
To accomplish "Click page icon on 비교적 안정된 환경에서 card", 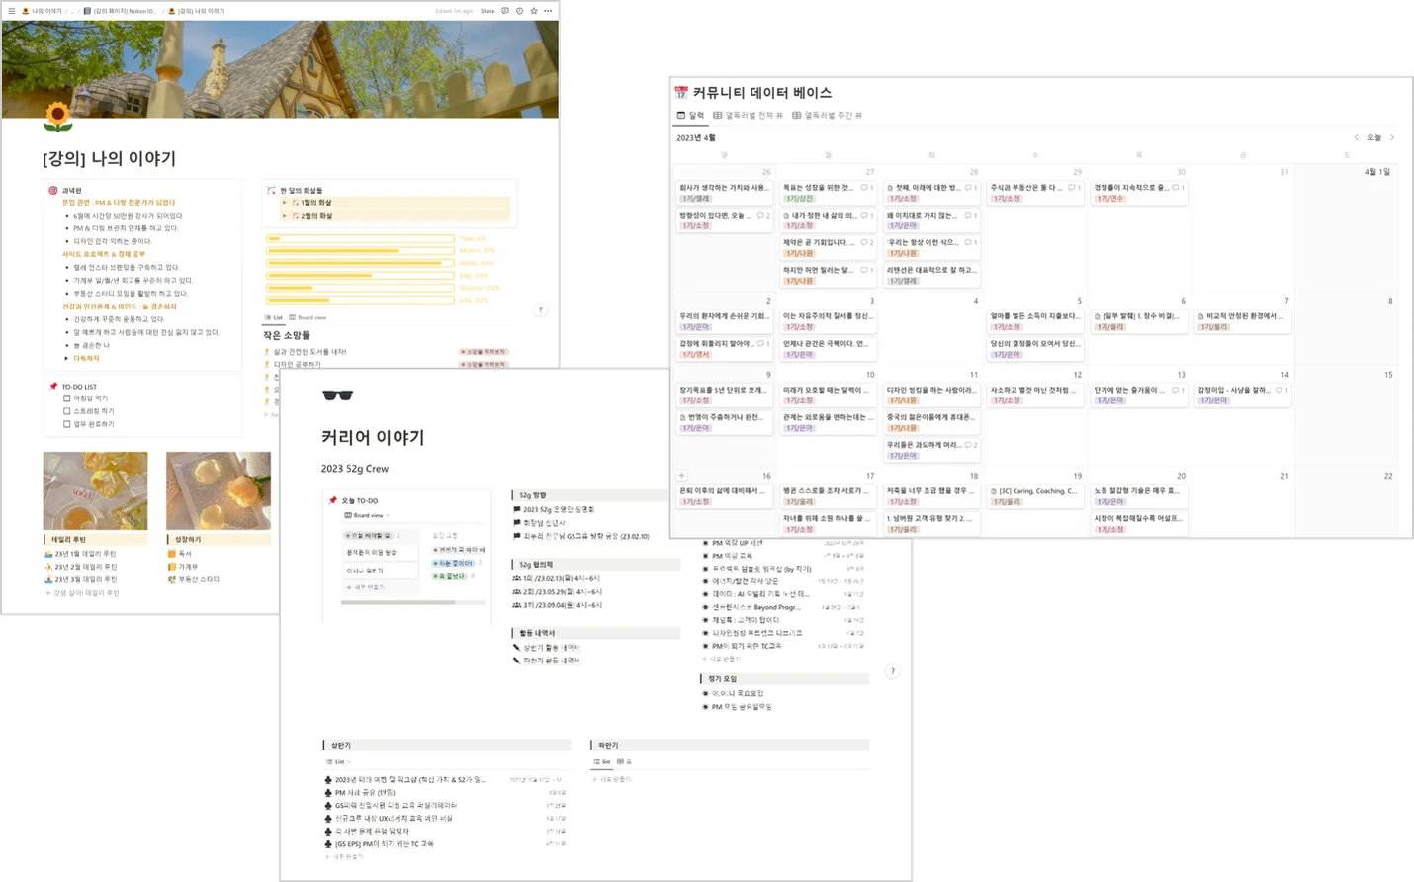I will (x=1200, y=316).
